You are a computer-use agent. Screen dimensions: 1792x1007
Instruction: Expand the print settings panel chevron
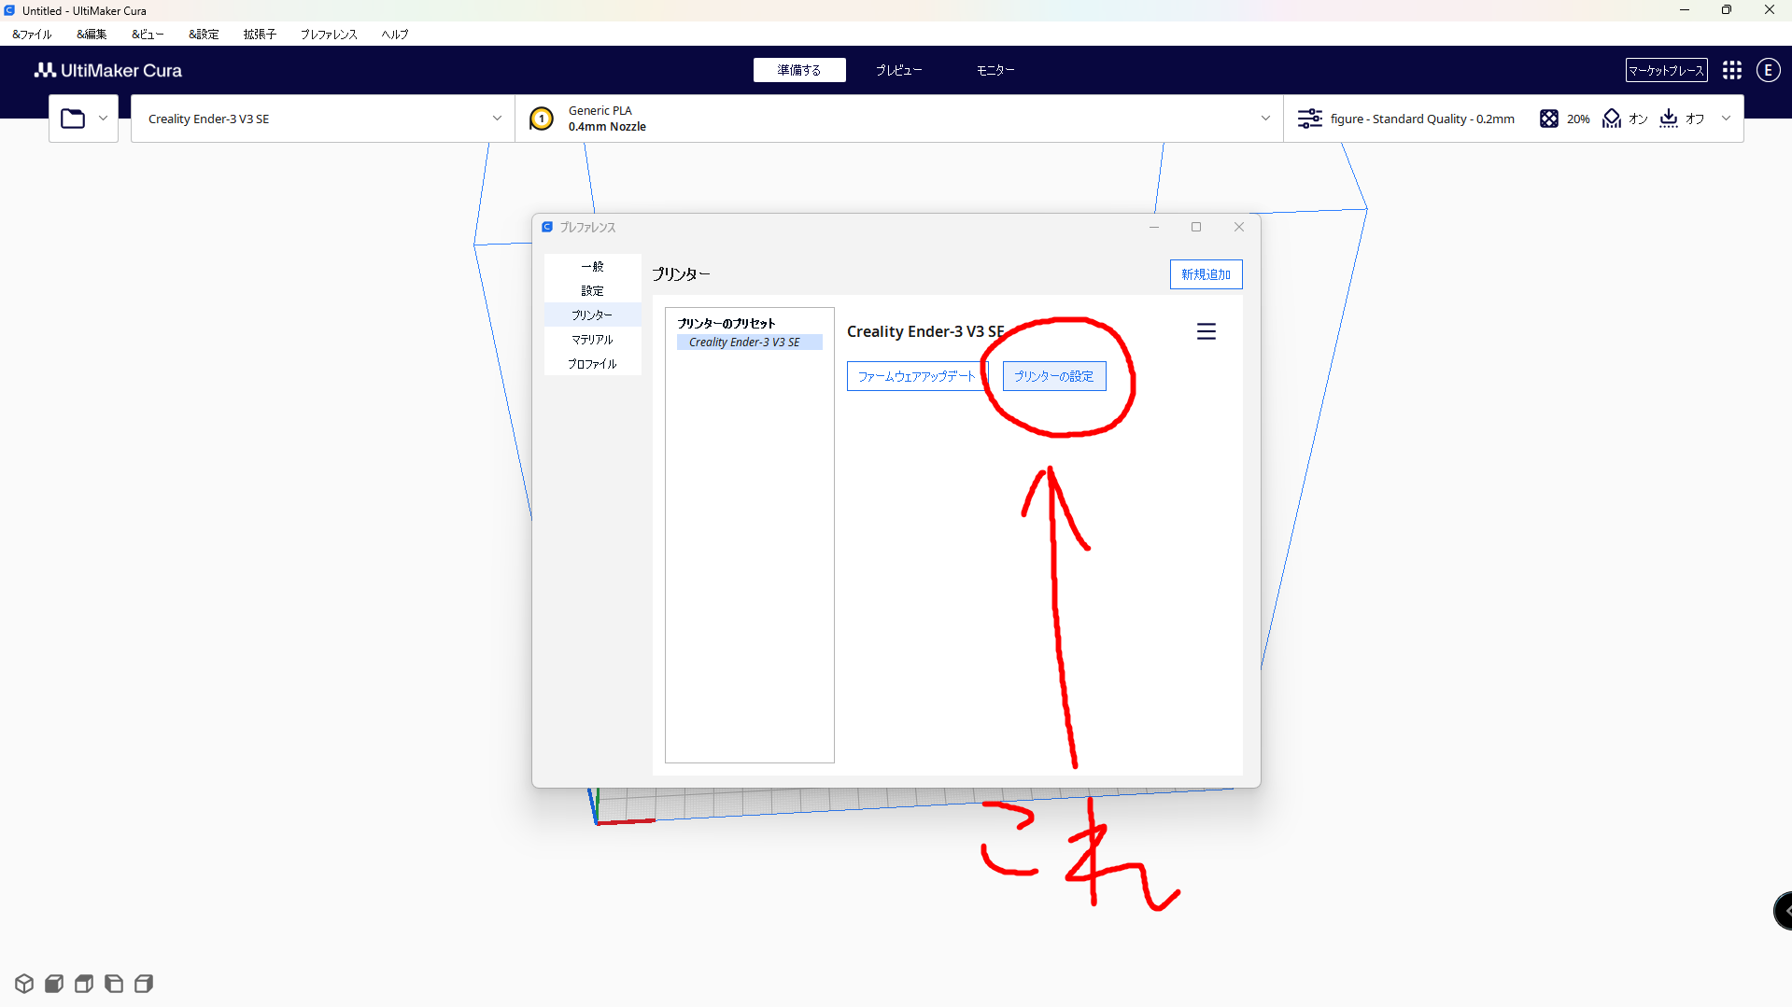(1726, 119)
